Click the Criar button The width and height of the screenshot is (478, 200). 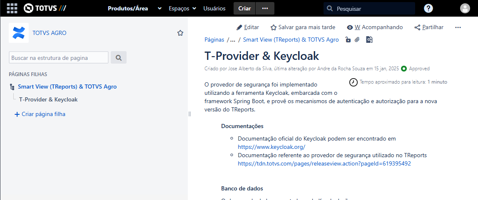pos(244,8)
